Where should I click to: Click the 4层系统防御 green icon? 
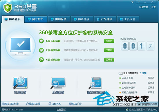(x=41, y=59)
